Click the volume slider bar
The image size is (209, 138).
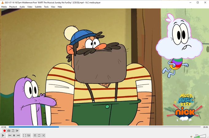(x=200, y=136)
